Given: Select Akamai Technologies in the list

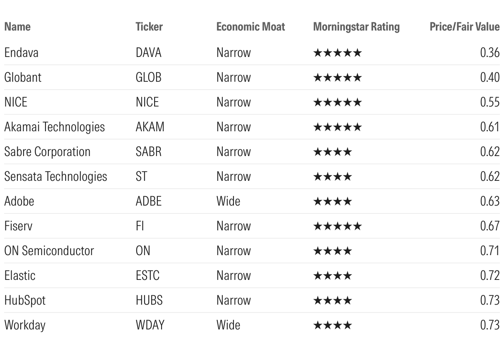Looking at the screenshot, I should (55, 127).
